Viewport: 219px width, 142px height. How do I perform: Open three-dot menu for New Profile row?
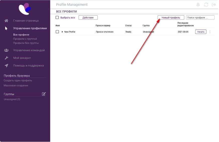tap(210, 32)
